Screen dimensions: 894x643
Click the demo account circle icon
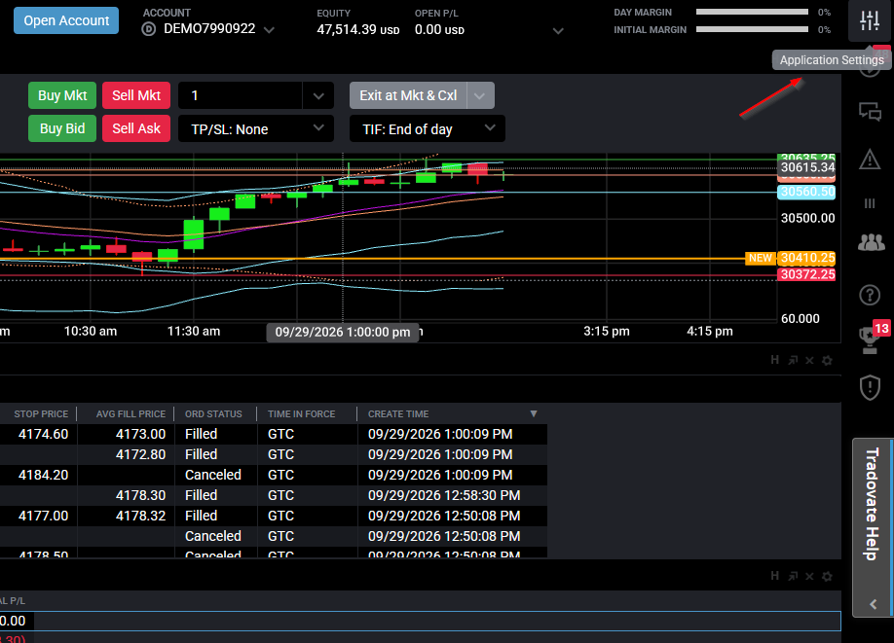point(149,29)
